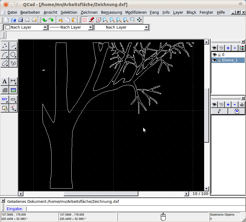Screen dimensions: 246x222
Task: Click the horizontal scrollbar of the drawing
Action: 101,194
